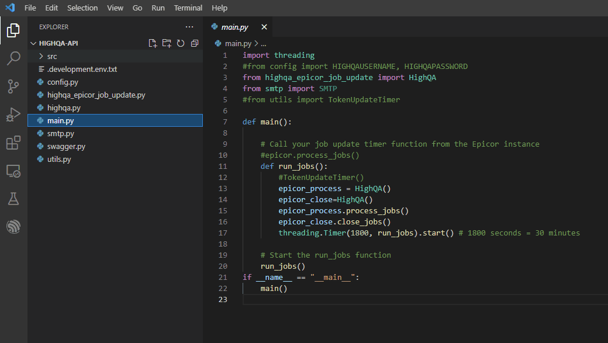Open the Explorer views more actions menu

click(x=189, y=26)
